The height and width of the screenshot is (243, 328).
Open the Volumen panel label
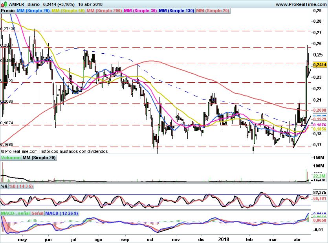pos(11,158)
